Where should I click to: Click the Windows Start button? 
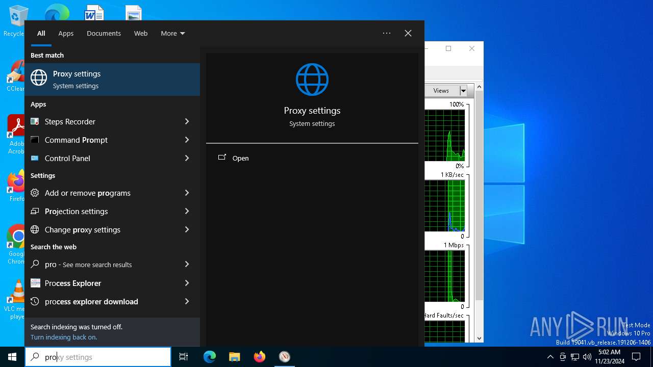[12, 357]
